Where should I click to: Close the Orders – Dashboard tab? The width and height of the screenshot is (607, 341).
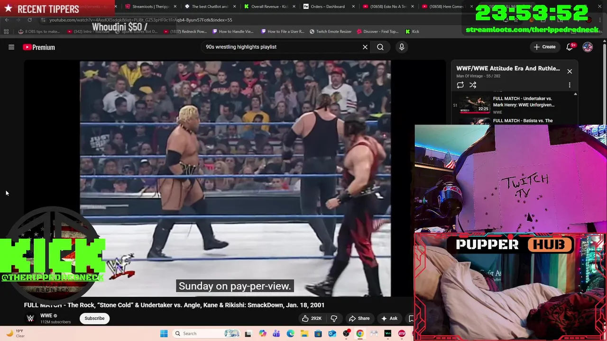click(353, 7)
